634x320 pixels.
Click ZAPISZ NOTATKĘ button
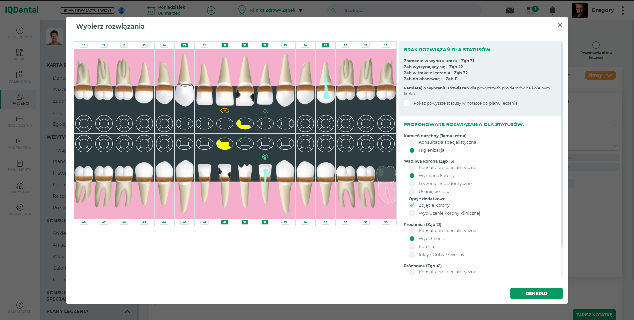point(594,315)
